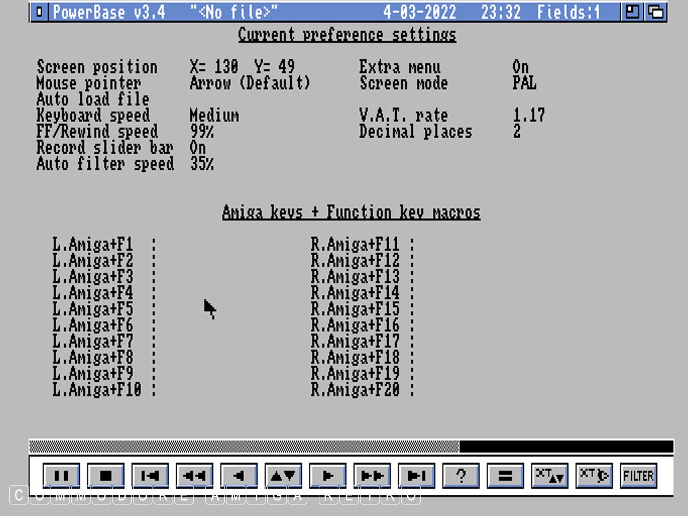The width and height of the screenshot is (688, 516).
Task: Click the XT speaker-shaped button
Action: [594, 475]
